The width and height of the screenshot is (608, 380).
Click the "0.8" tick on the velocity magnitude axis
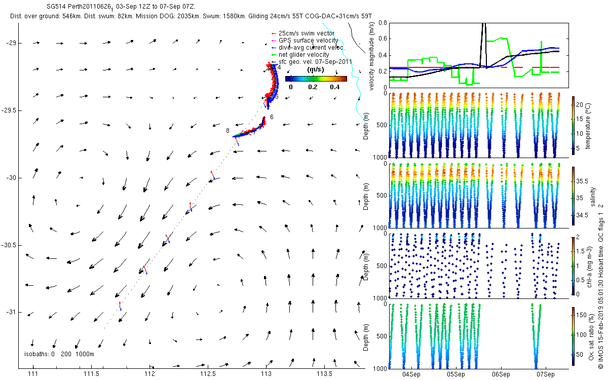click(x=383, y=23)
